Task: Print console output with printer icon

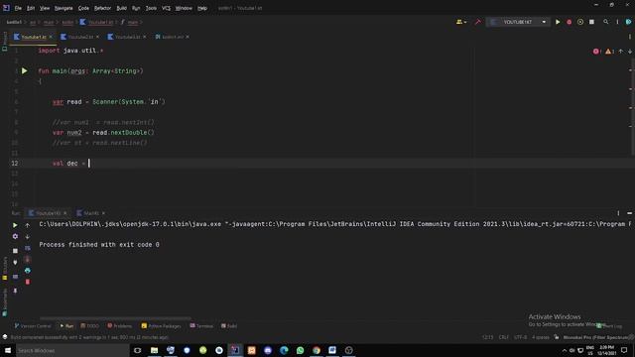Action: [x=28, y=271]
